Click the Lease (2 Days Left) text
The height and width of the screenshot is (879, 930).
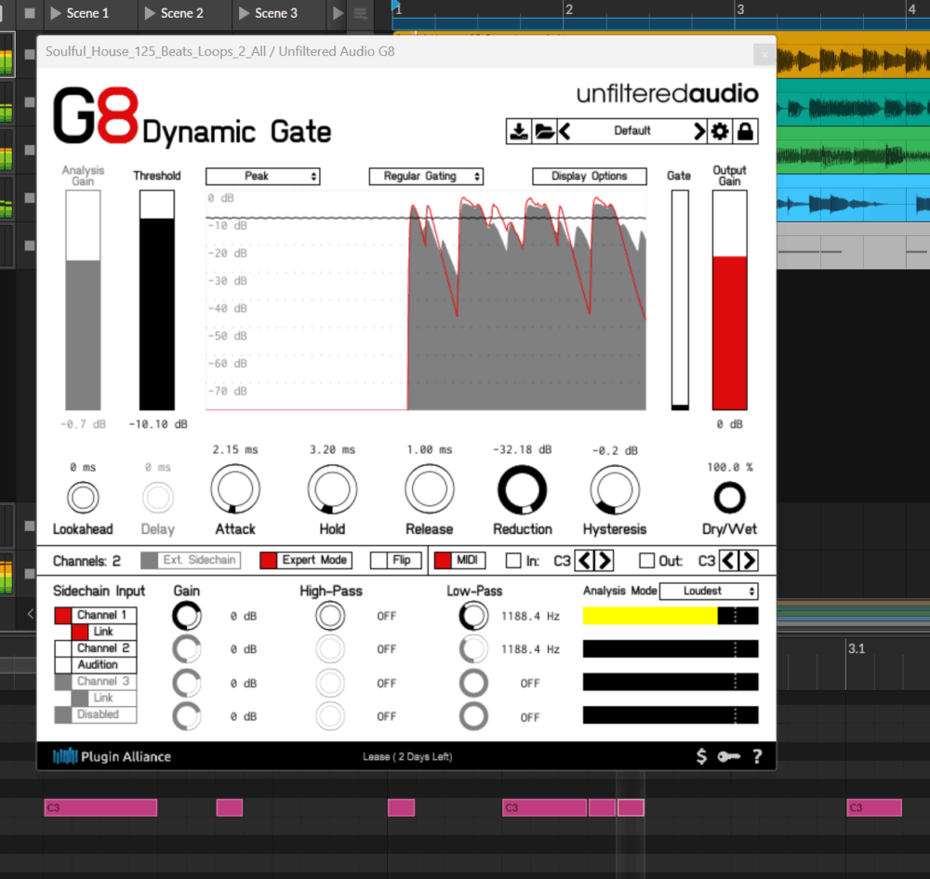(x=407, y=757)
